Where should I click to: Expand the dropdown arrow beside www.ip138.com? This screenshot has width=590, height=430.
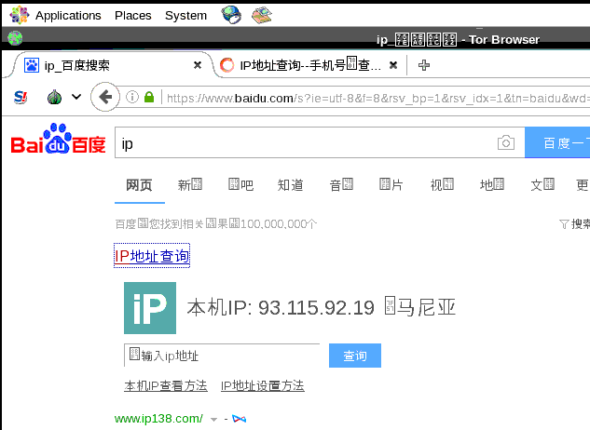coord(213,420)
